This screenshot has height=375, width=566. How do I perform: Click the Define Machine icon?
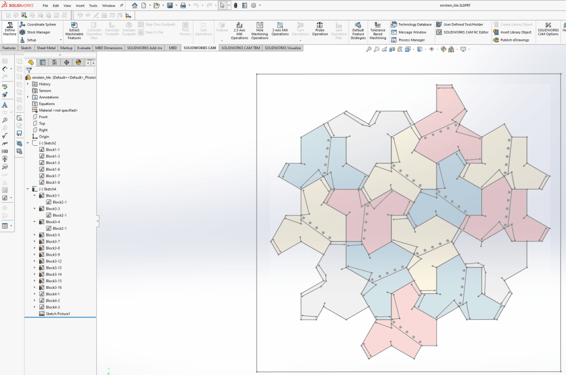click(x=9, y=28)
